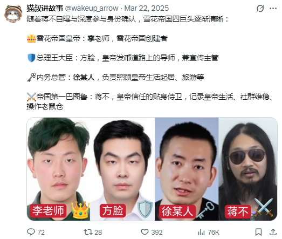The width and height of the screenshot is (282, 239).
Task: Click the 72 replies count
Action: pyautogui.click(x=41, y=232)
